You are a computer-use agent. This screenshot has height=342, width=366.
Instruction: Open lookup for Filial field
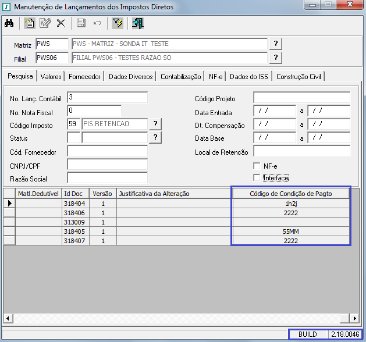tap(276, 57)
